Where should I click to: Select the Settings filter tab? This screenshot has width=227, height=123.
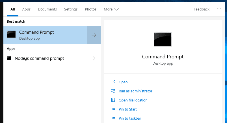click(x=71, y=9)
